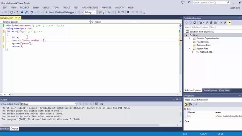The width and height of the screenshot is (242, 136).
Task: Click Output panel horizontal scrollbar
Action: coord(89,125)
